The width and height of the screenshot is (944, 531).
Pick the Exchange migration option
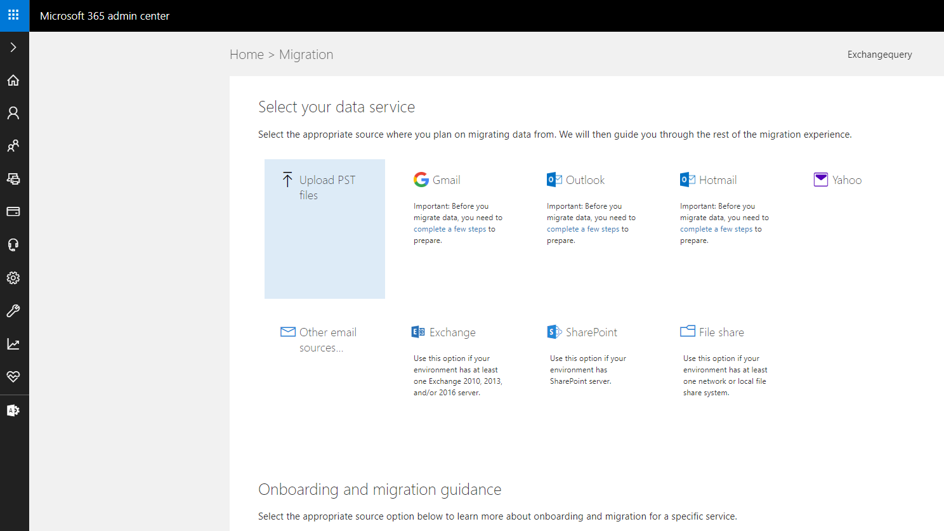click(x=452, y=332)
